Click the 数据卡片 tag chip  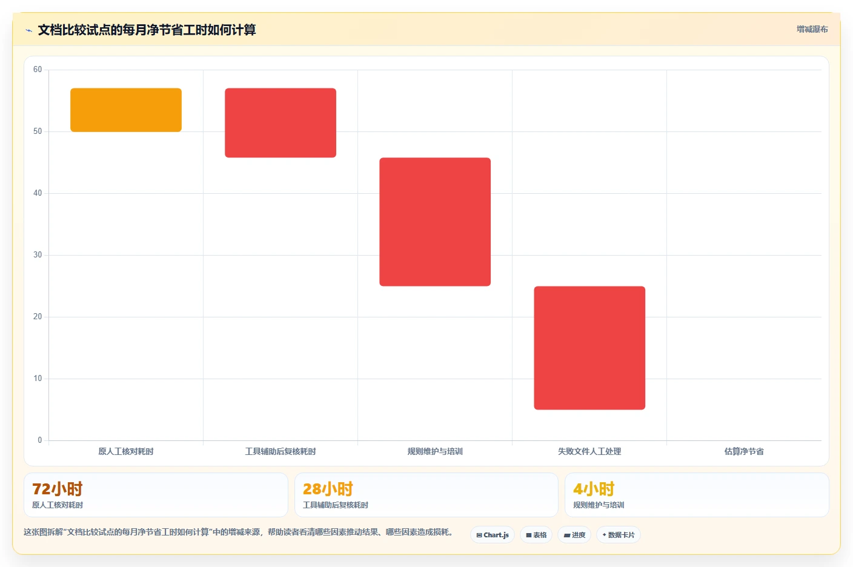pyautogui.click(x=619, y=535)
